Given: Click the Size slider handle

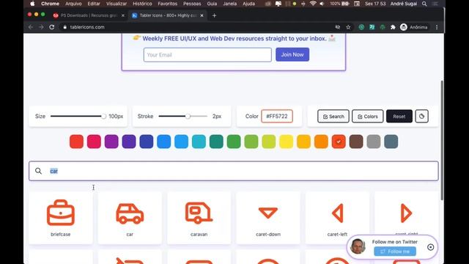Looking at the screenshot, I should [x=103, y=116].
